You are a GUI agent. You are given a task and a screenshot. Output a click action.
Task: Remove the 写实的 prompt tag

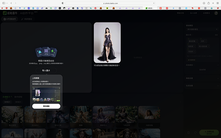point(194,52)
